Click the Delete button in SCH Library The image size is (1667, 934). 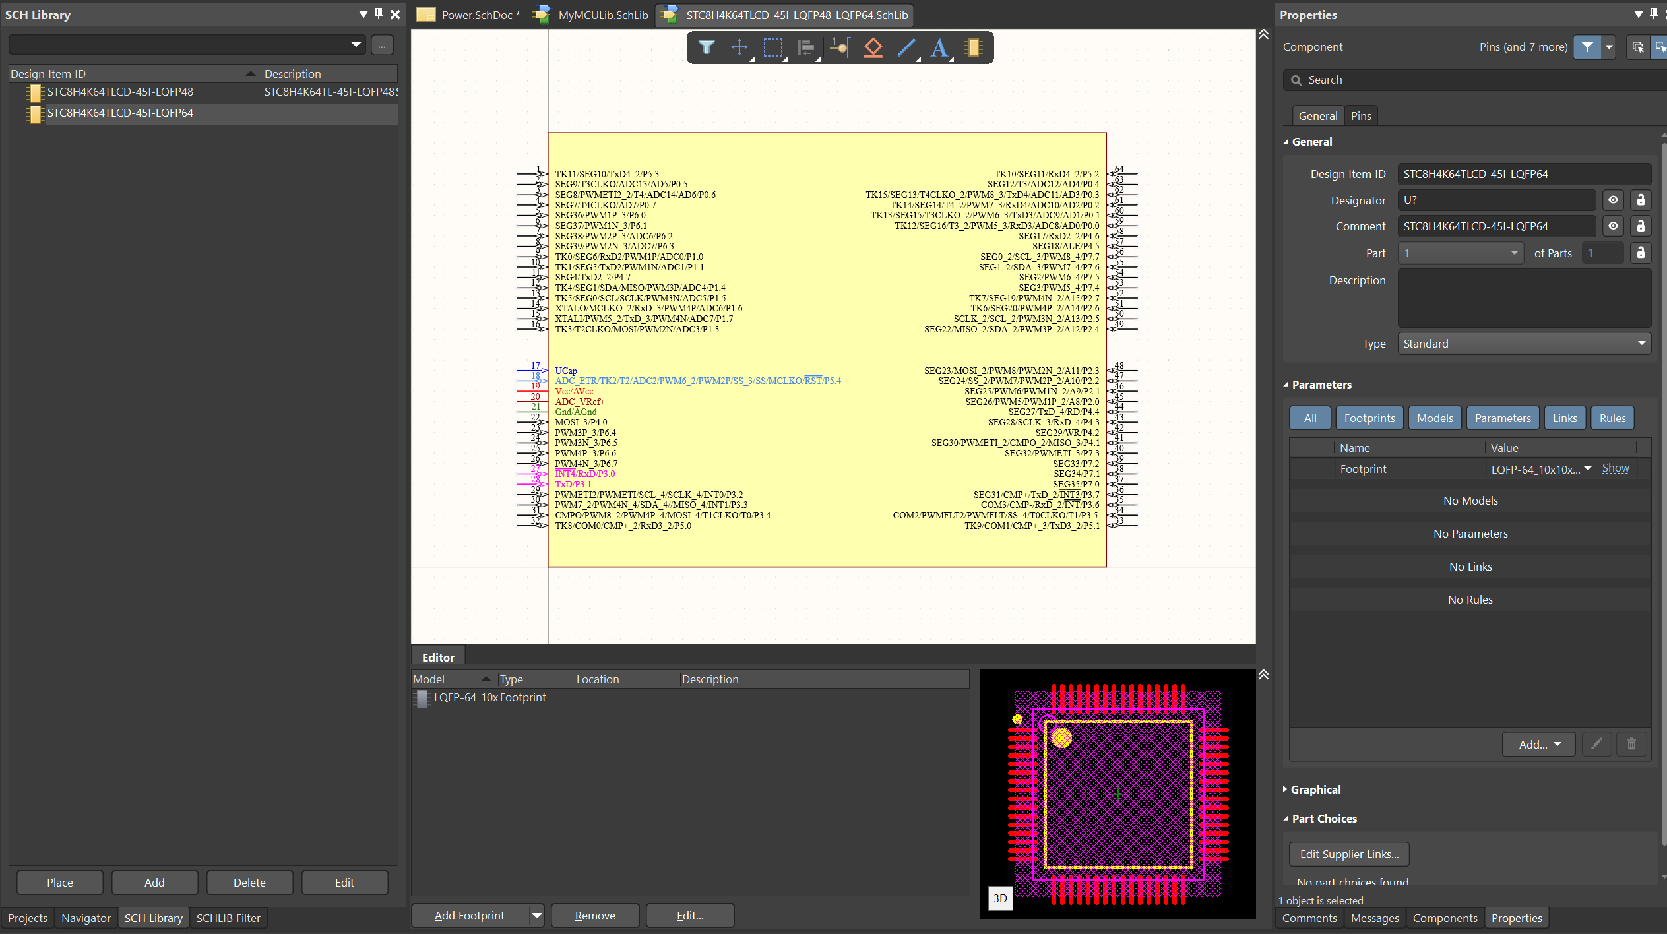tap(249, 882)
